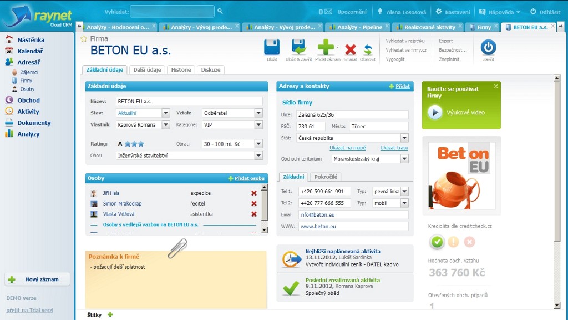Click the Ukázat trasu link

click(x=394, y=148)
